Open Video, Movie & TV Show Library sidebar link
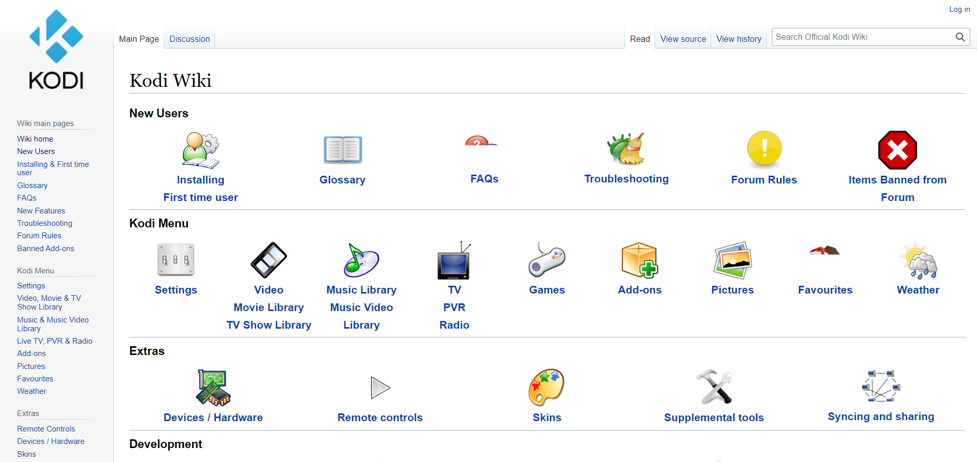 [x=49, y=302]
